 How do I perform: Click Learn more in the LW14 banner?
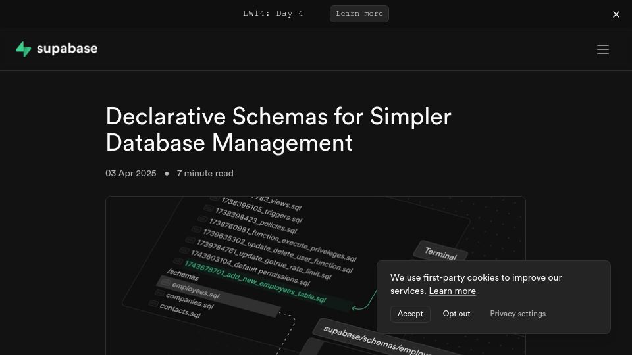[359, 14]
